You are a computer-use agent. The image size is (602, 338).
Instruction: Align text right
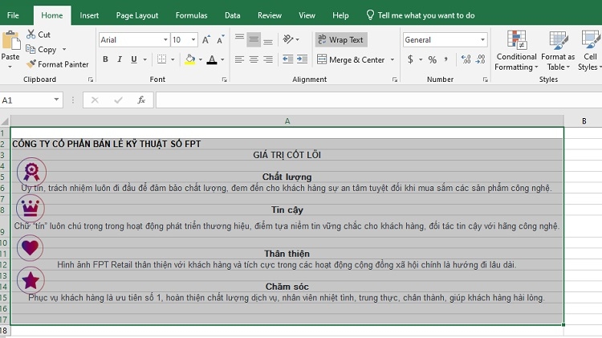(268, 59)
